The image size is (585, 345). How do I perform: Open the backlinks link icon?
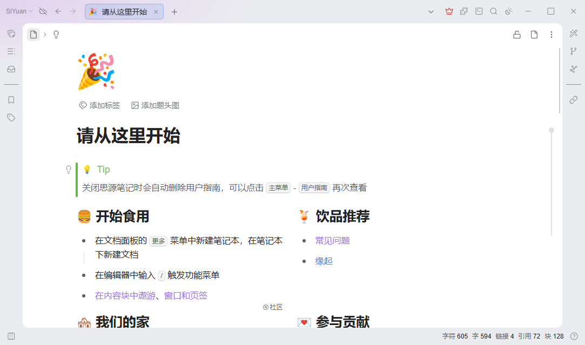[x=574, y=100]
